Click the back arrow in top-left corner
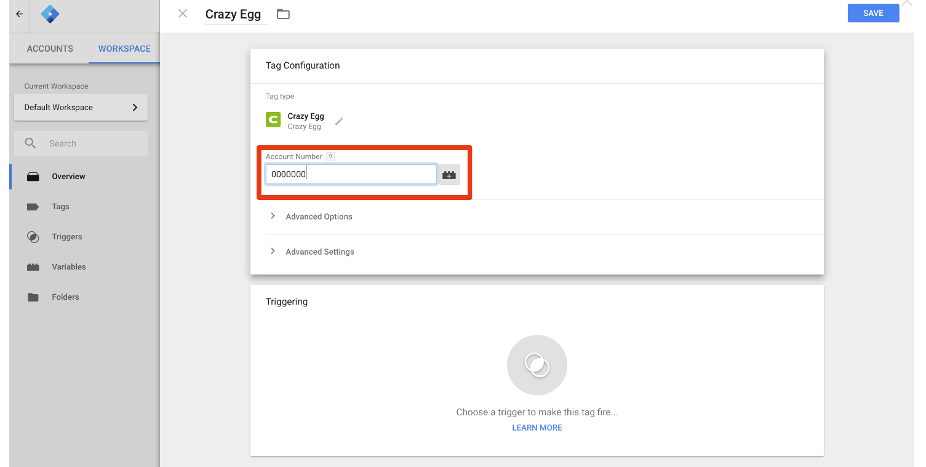This screenshot has width=926, height=467. pos(19,14)
